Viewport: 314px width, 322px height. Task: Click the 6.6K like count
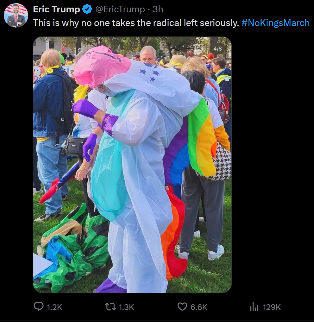pyautogui.click(x=199, y=307)
